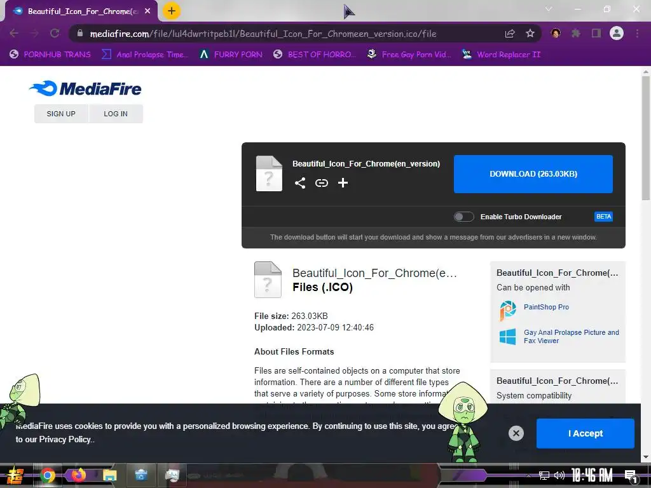Image resolution: width=651 pixels, height=488 pixels.
Task: Click the Beautiful_Icon_For_Chrome(en_version) title in download panel
Action: 366,164
